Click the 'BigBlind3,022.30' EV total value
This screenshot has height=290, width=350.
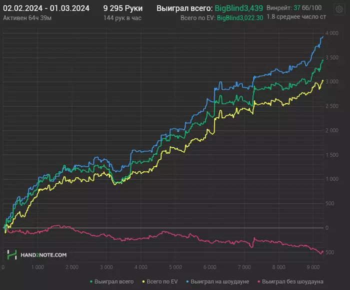tap(240, 18)
